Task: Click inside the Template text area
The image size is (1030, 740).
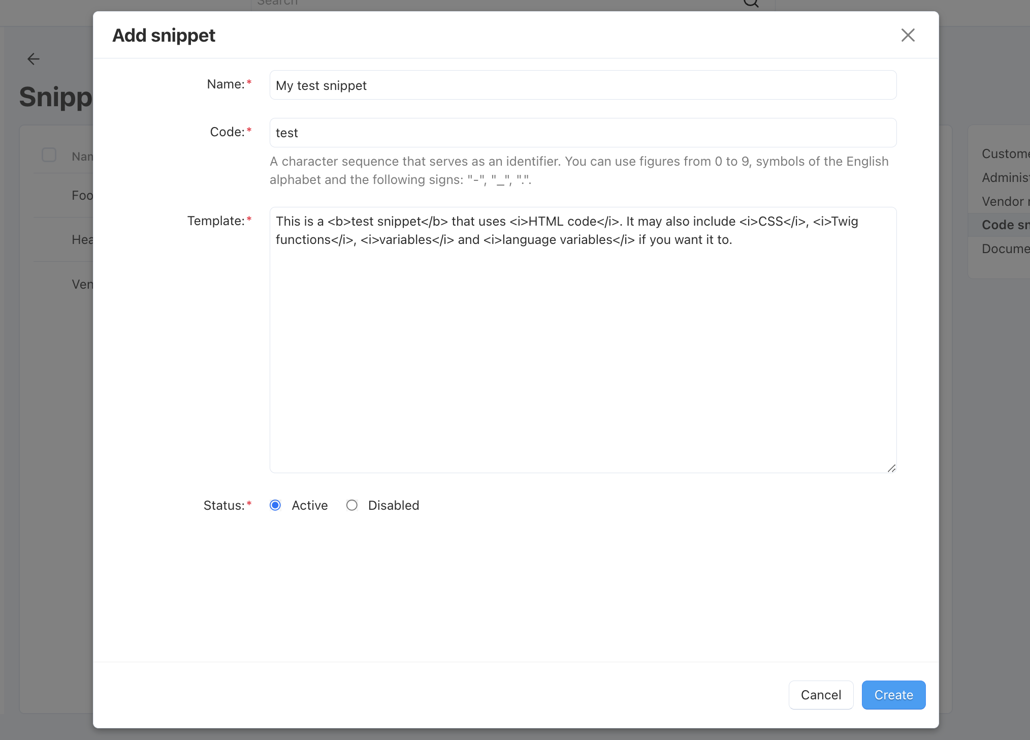Action: coord(583,340)
